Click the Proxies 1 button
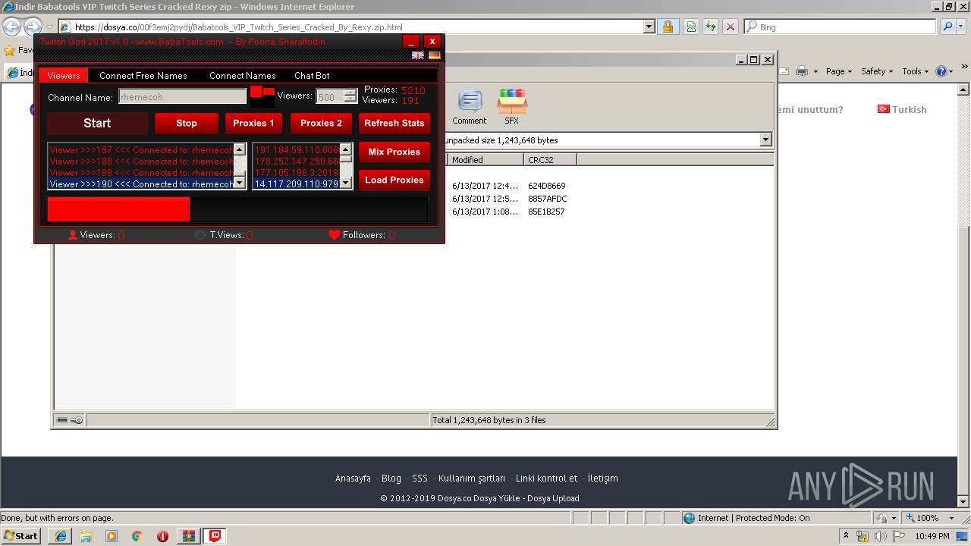This screenshot has height=546, width=971. (253, 124)
